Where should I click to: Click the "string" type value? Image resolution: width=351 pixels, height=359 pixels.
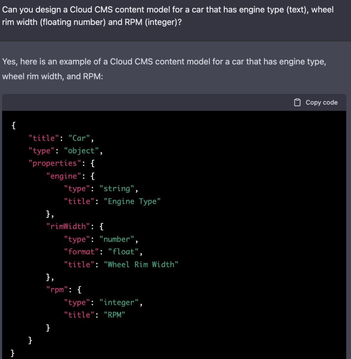[117, 189]
